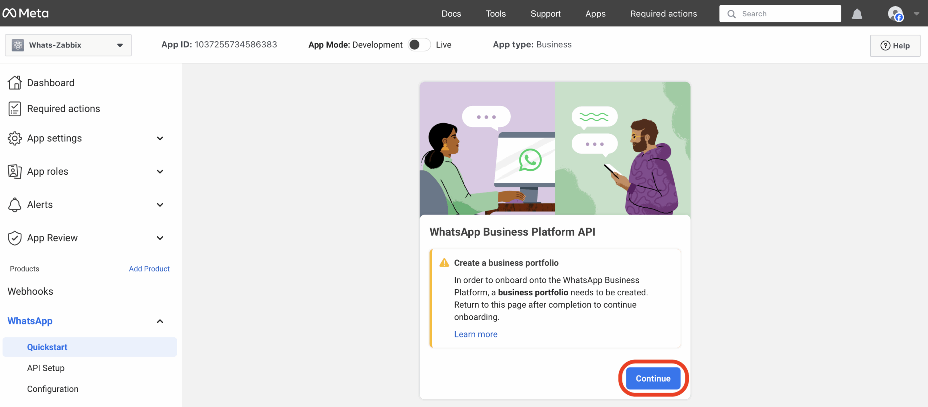Click the Help button
Screen dimensions: 928x407
[895, 46]
